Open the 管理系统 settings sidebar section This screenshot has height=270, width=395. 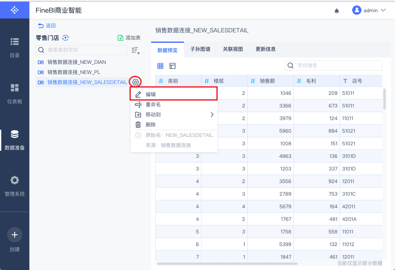(x=15, y=186)
